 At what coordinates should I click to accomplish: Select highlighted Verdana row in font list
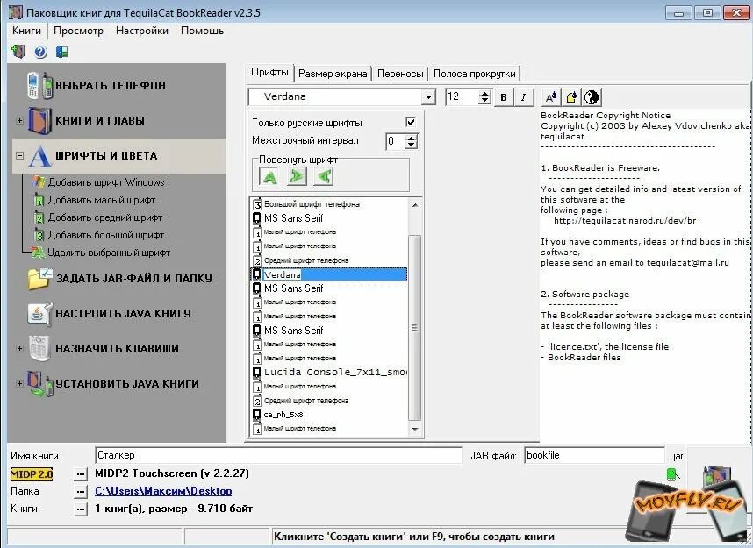coord(329,274)
